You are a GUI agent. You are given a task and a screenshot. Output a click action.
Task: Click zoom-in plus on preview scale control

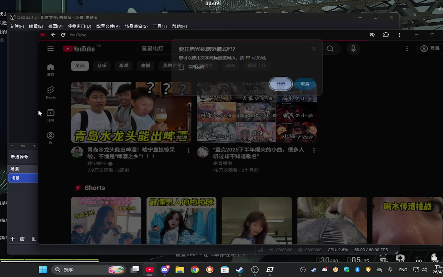click(34, 146)
